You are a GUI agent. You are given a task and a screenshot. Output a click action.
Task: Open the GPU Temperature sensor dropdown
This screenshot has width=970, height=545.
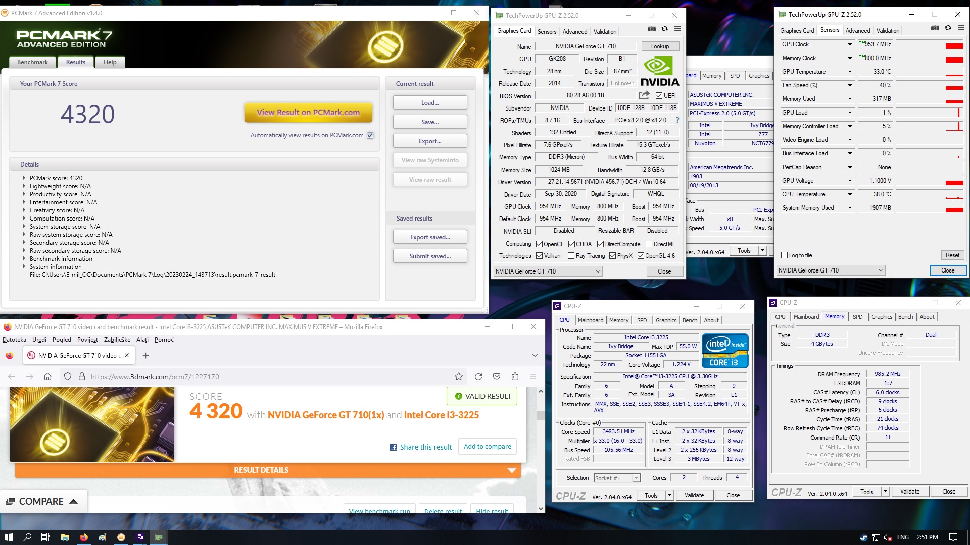click(850, 72)
